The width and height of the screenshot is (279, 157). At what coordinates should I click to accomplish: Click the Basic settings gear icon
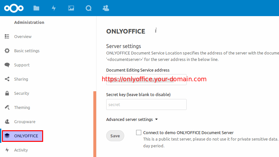coord(7,51)
